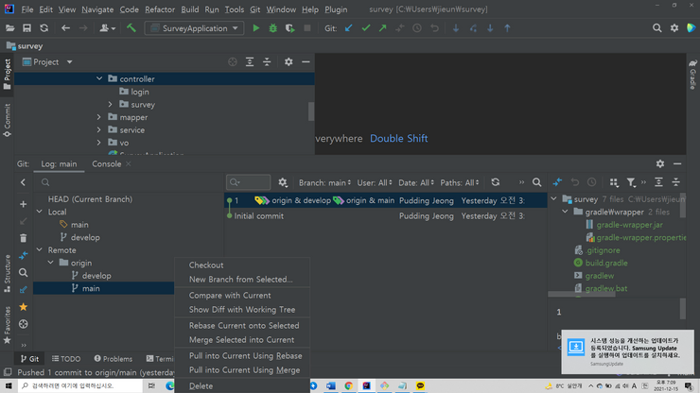Open the Branch: main filter dropdown
Viewport: 700px width, 393px height.
tap(324, 182)
